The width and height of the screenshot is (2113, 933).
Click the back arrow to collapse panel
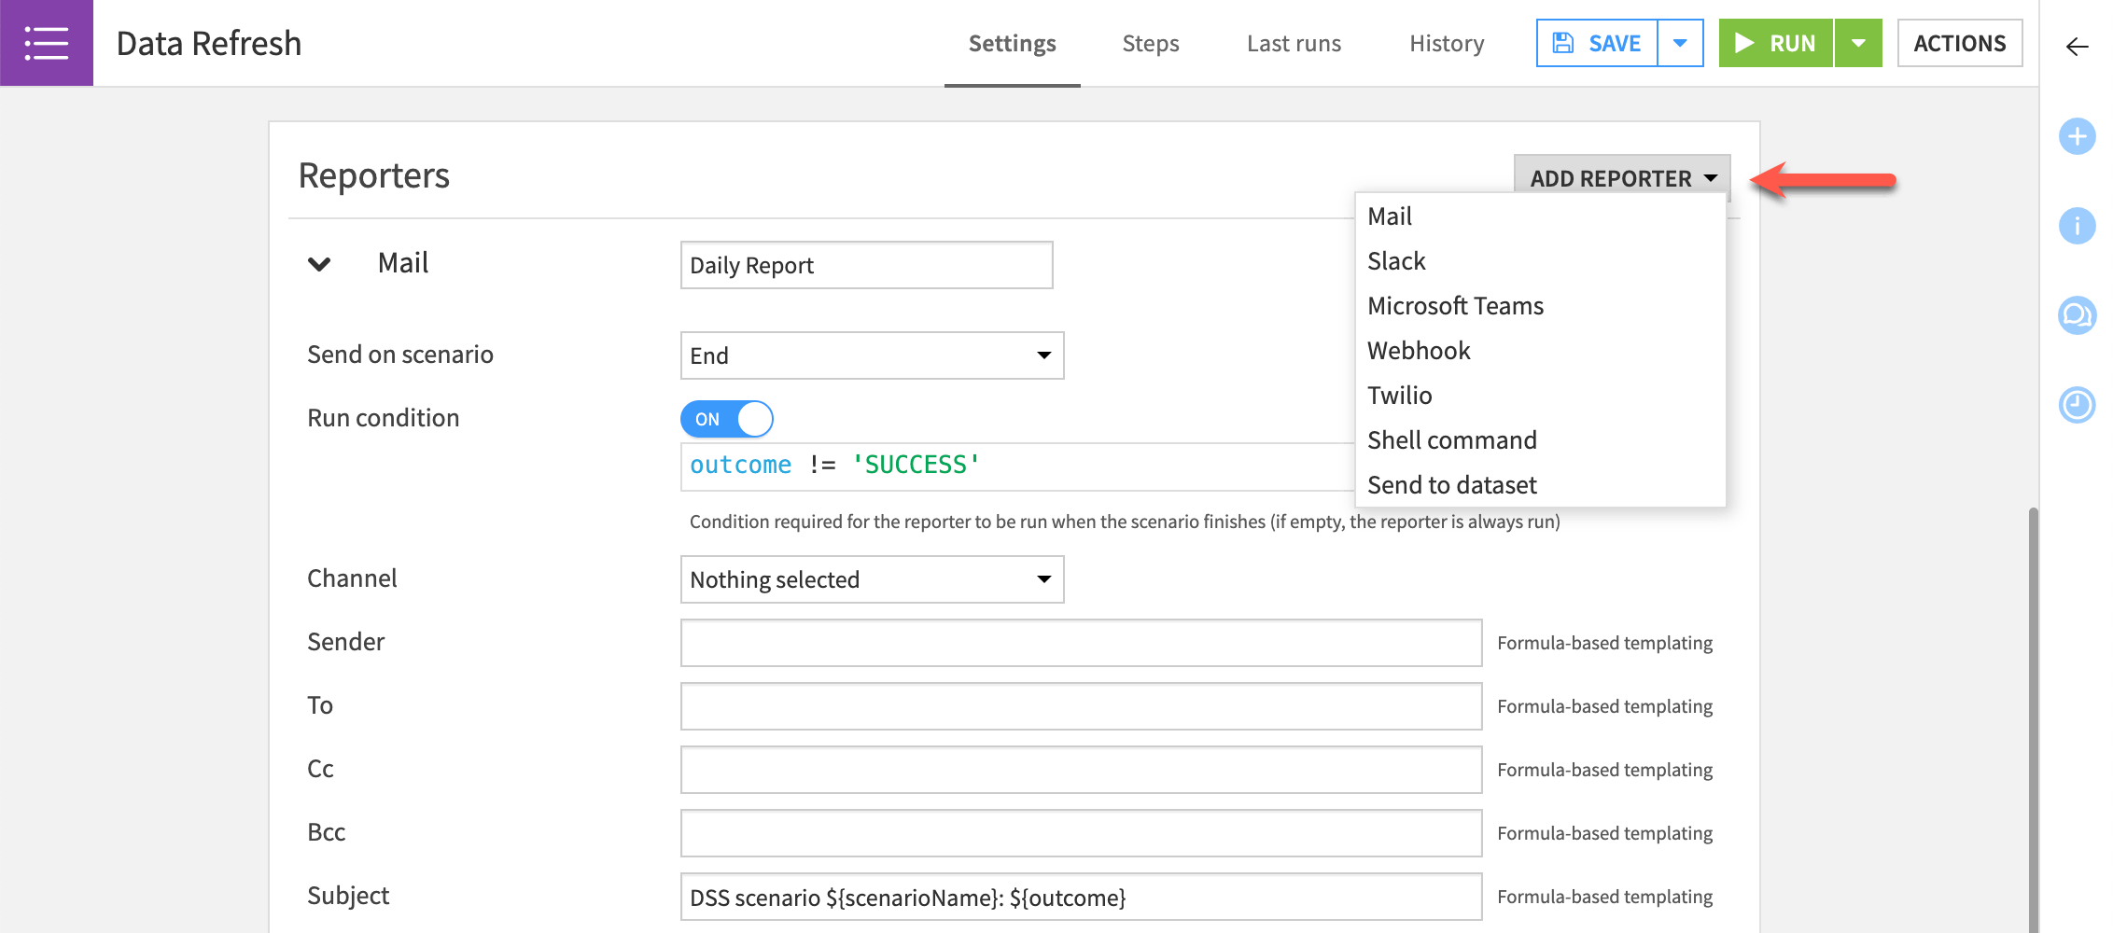2077,47
